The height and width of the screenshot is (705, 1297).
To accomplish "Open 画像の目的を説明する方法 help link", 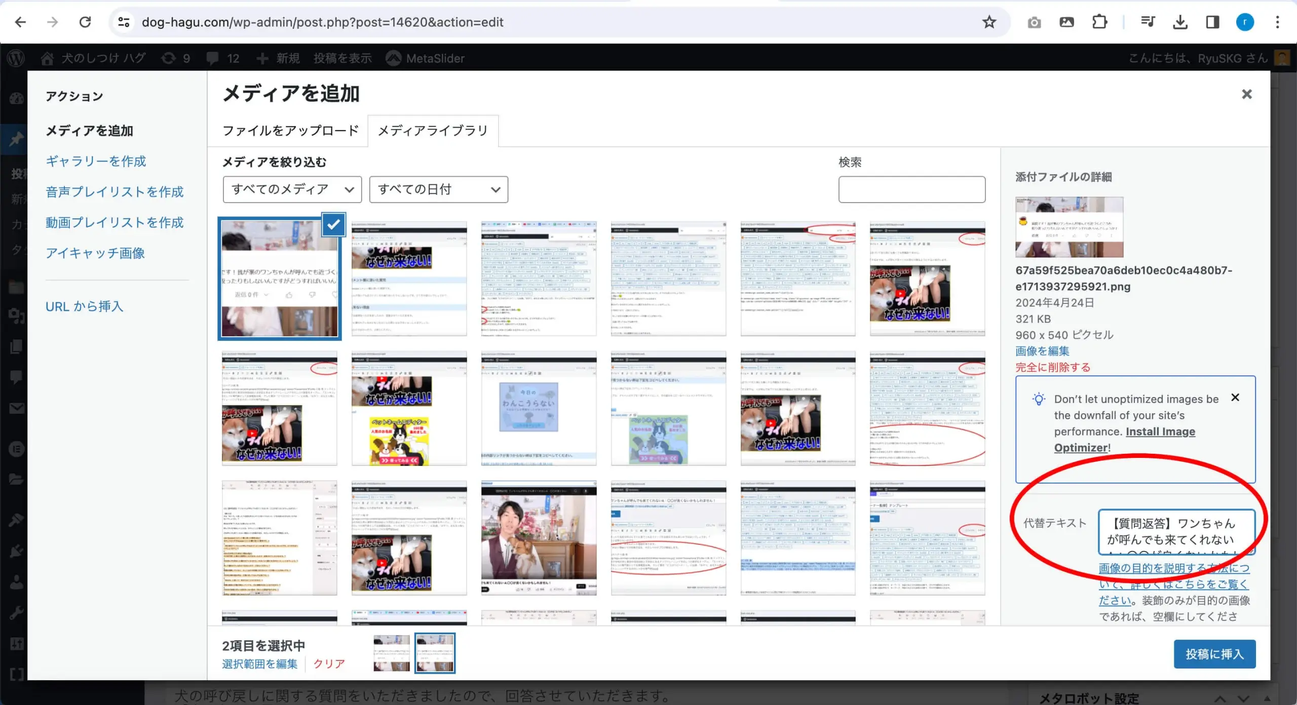I will click(x=1174, y=584).
